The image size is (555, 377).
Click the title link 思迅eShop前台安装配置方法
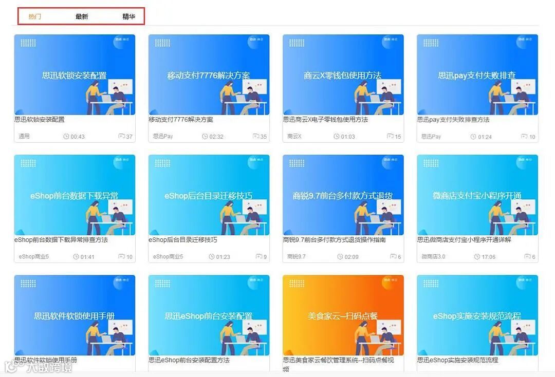189,360
